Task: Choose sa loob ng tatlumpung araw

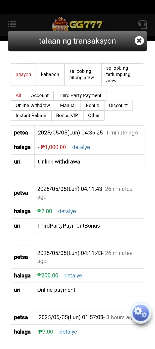Action: coord(123,74)
